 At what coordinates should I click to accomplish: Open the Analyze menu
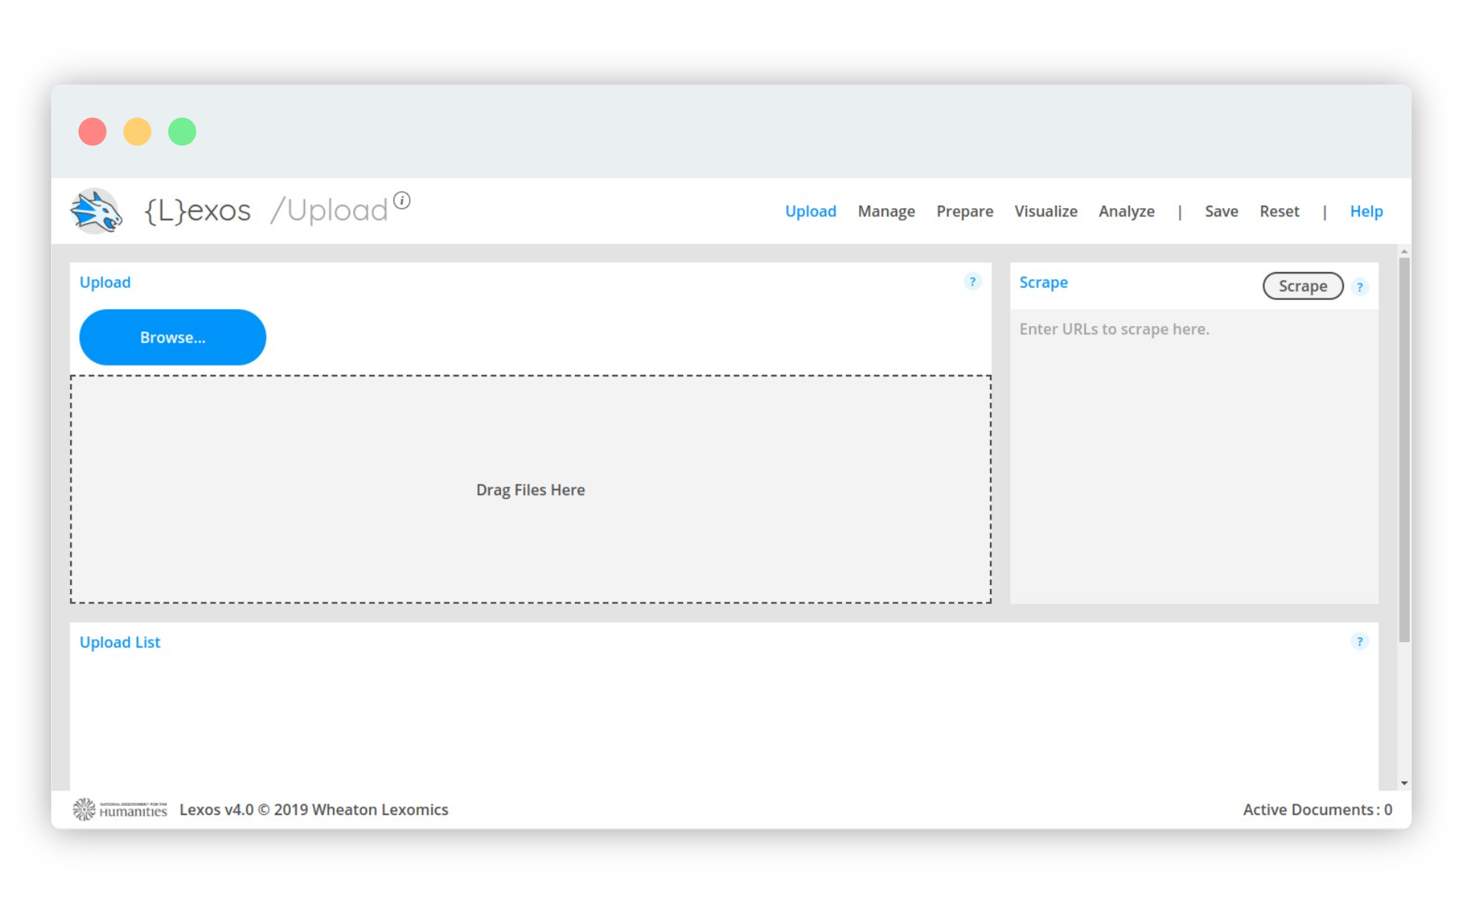(1126, 211)
